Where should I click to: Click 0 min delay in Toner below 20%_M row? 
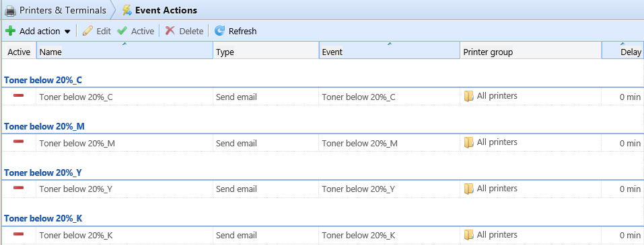(x=630, y=143)
